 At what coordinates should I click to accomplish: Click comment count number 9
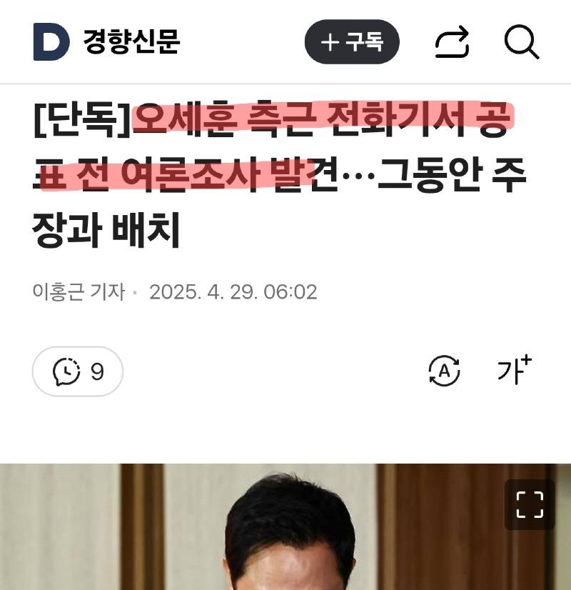pyautogui.click(x=97, y=371)
